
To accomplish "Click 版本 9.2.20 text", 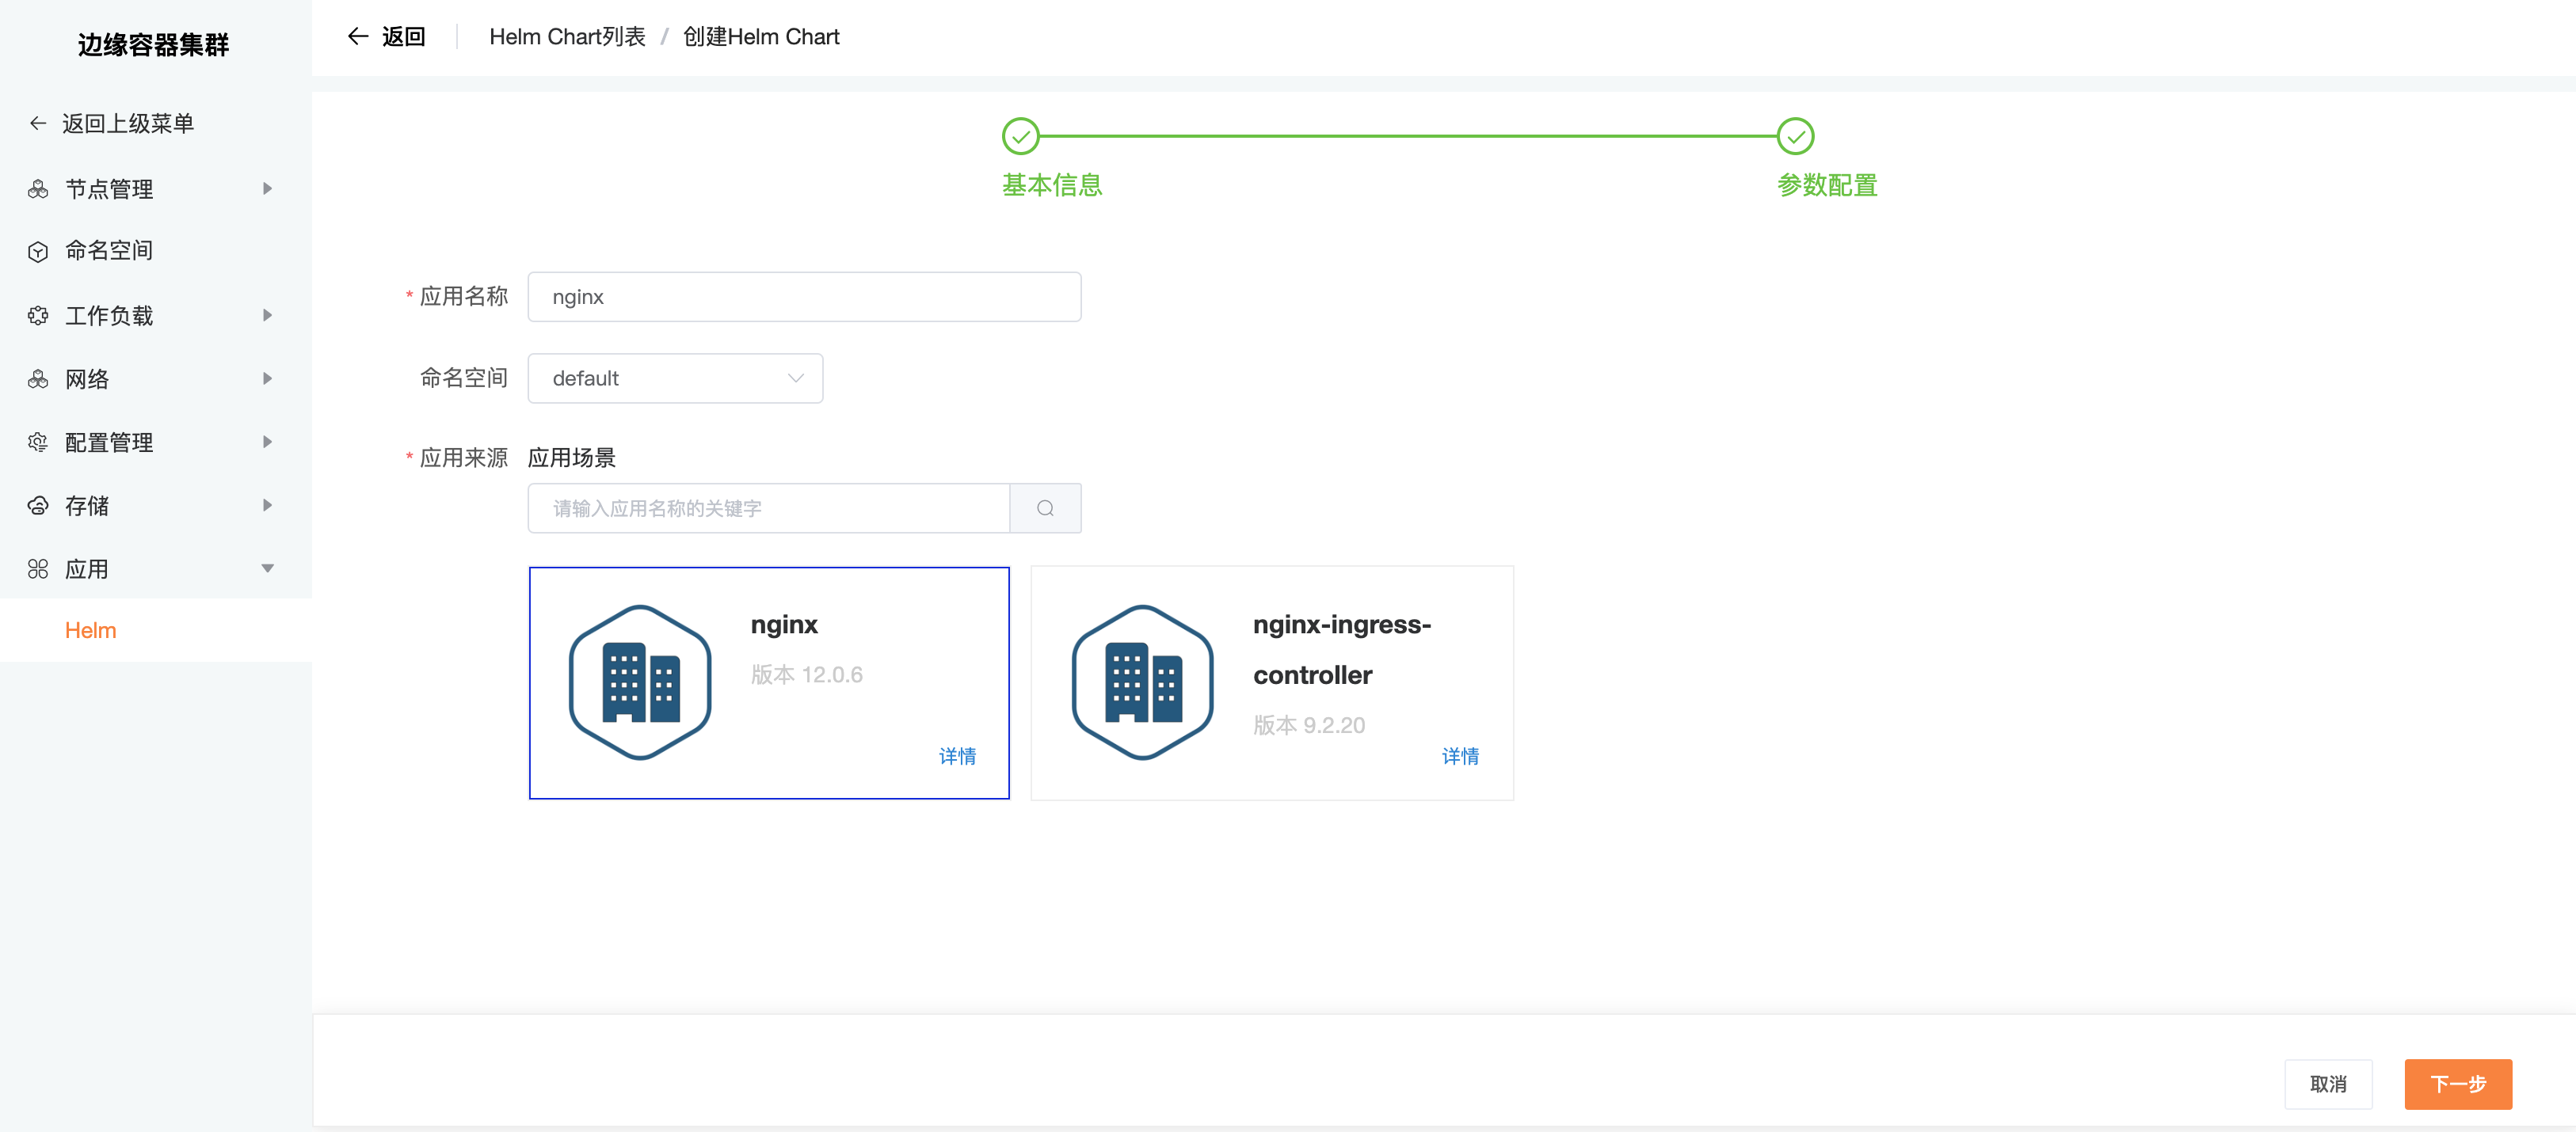I will pos(1309,725).
